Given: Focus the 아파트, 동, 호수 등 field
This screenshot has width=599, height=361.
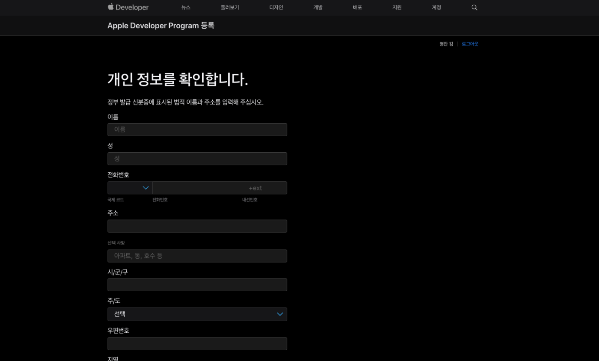Looking at the screenshot, I should click(197, 256).
